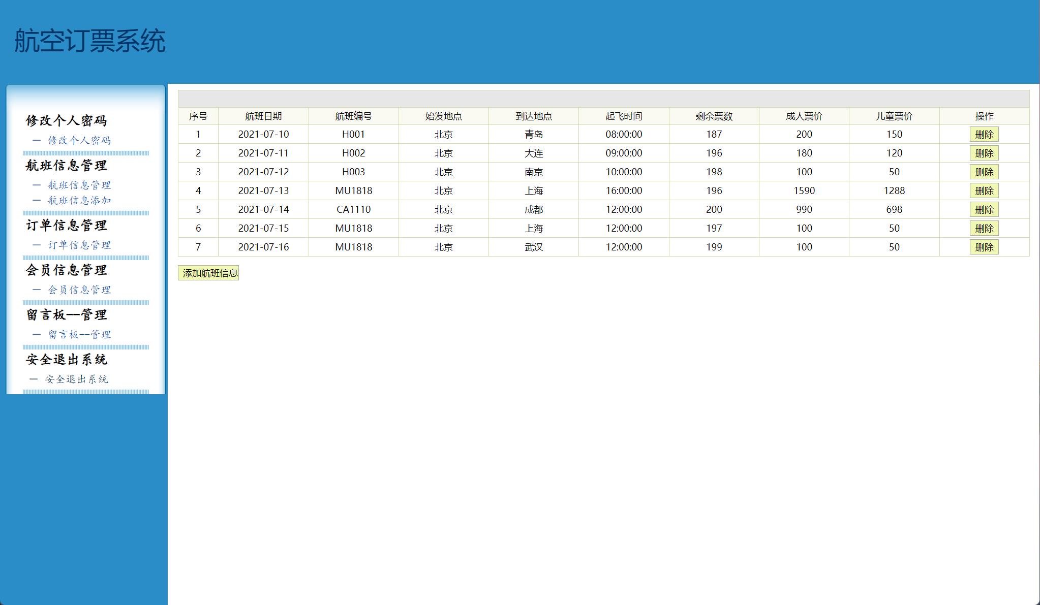The image size is (1040, 605).
Task: Select the 航班信息管理 section heading
Action: pyautogui.click(x=67, y=166)
